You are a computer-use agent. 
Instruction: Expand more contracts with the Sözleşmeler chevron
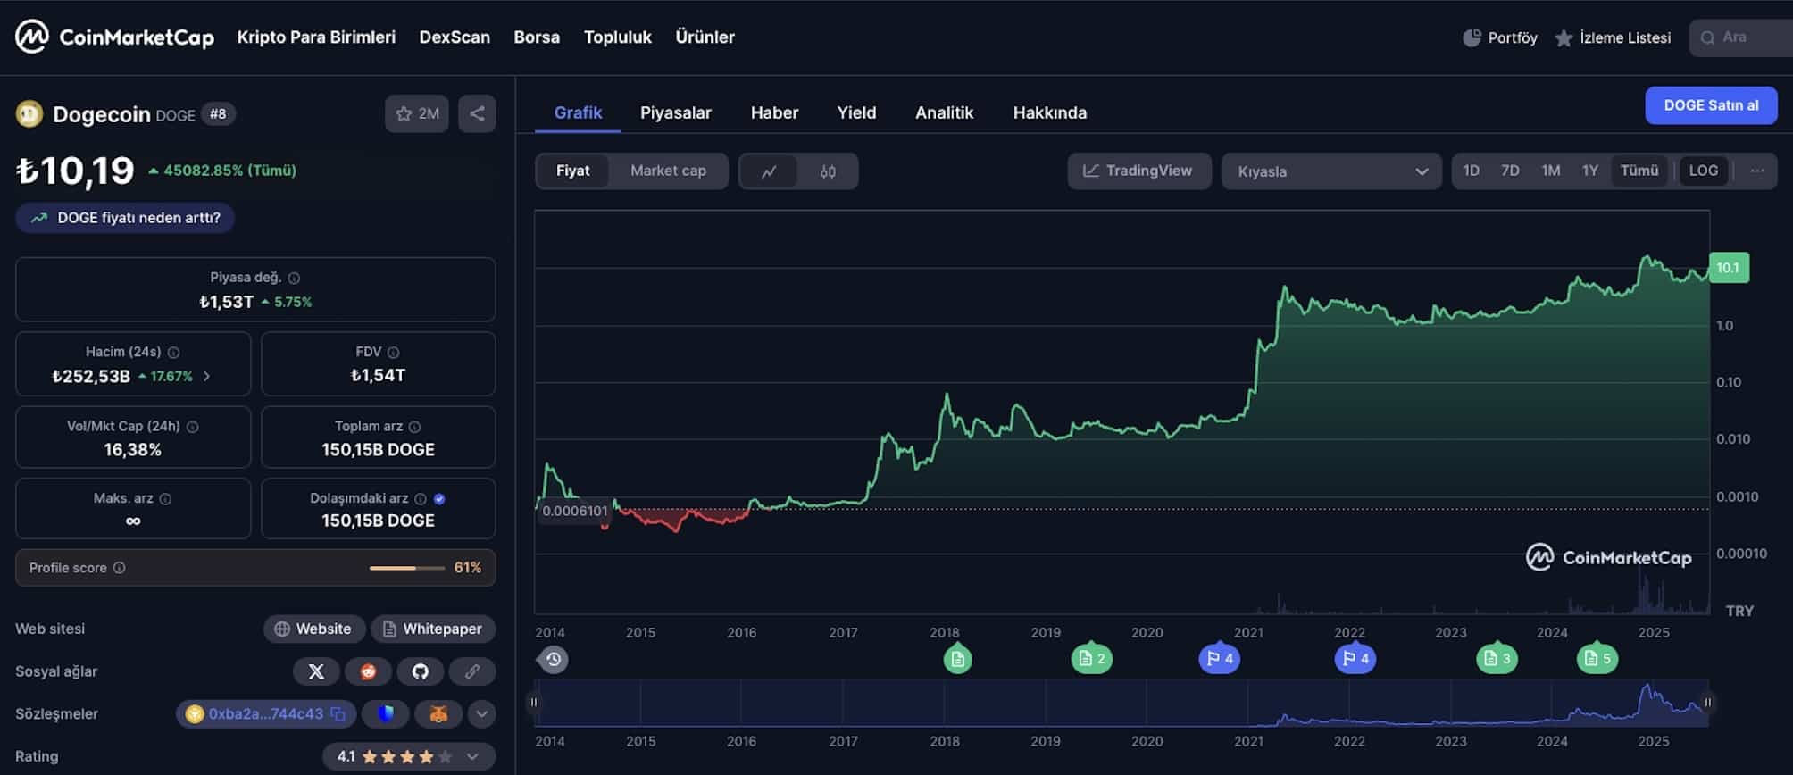tap(481, 714)
